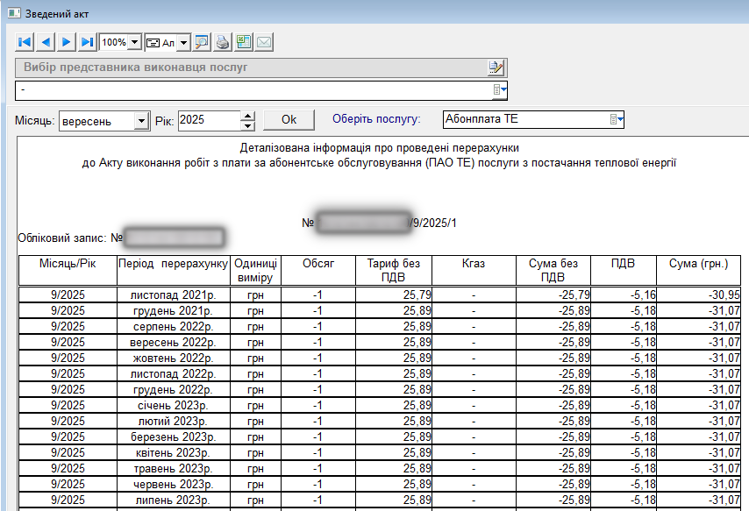Send report by email envelope icon
The height and width of the screenshot is (511, 749).
tap(263, 42)
